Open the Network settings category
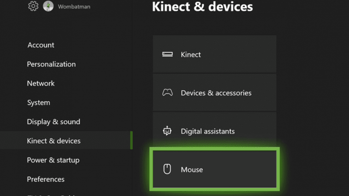Image resolution: width=349 pixels, height=196 pixels. pyautogui.click(x=41, y=83)
